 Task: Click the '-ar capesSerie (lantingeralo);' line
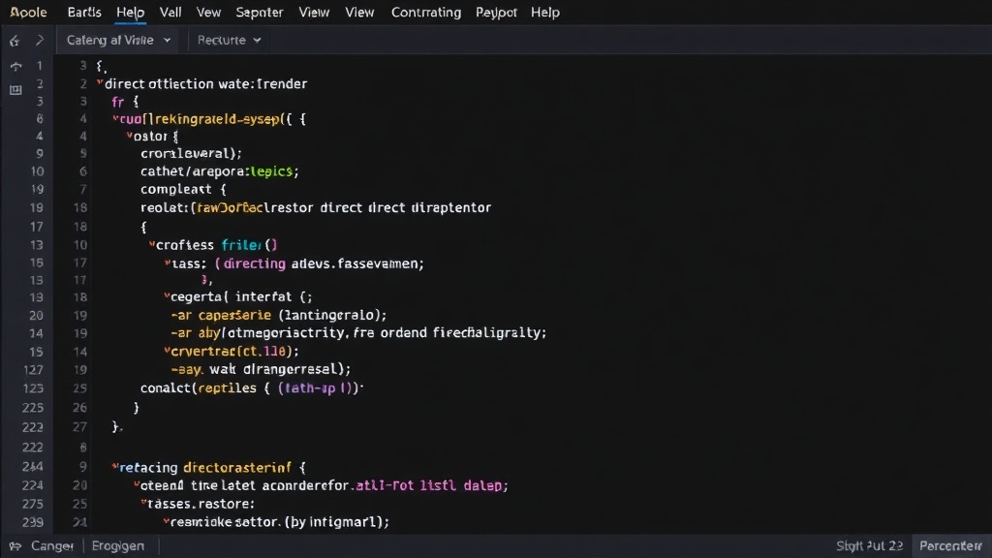point(278,315)
